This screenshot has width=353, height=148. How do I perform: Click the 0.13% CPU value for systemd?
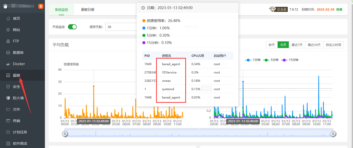(196, 89)
